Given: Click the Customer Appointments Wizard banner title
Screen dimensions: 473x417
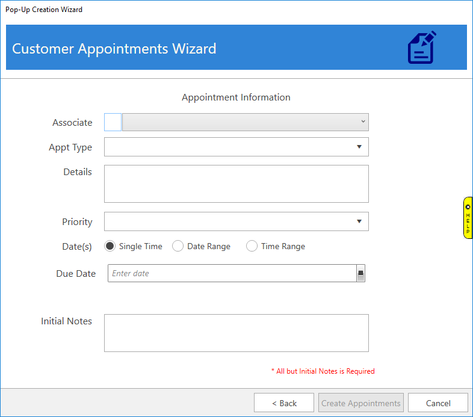Looking at the screenshot, I should pyautogui.click(x=114, y=49).
